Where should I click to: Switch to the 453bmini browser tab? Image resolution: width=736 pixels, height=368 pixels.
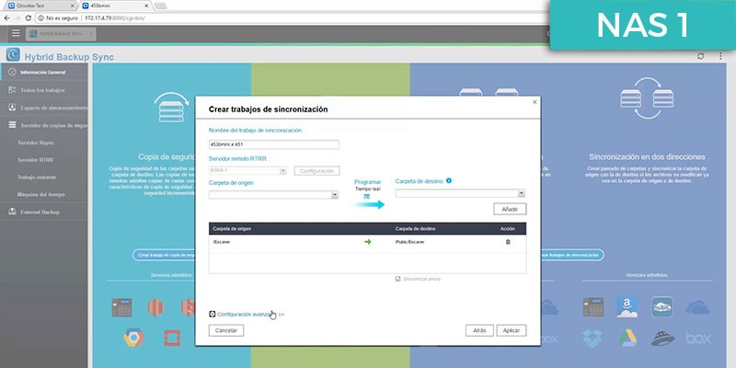(x=115, y=6)
